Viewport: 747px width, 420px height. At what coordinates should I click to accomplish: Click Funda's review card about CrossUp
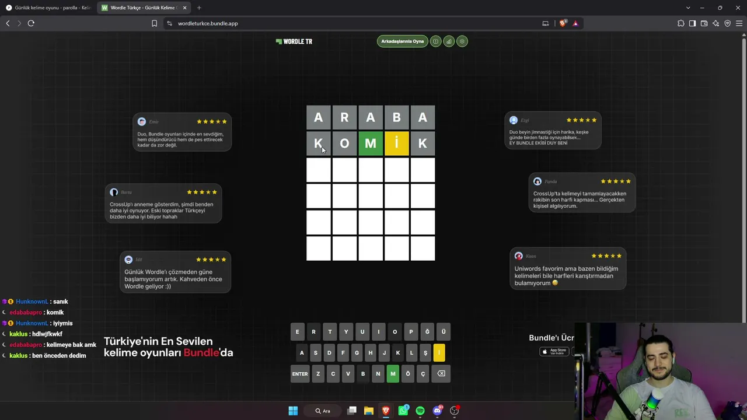click(x=582, y=192)
